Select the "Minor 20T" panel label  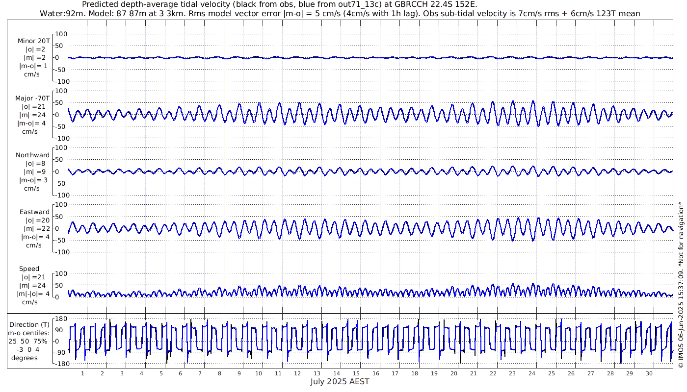click(x=33, y=41)
